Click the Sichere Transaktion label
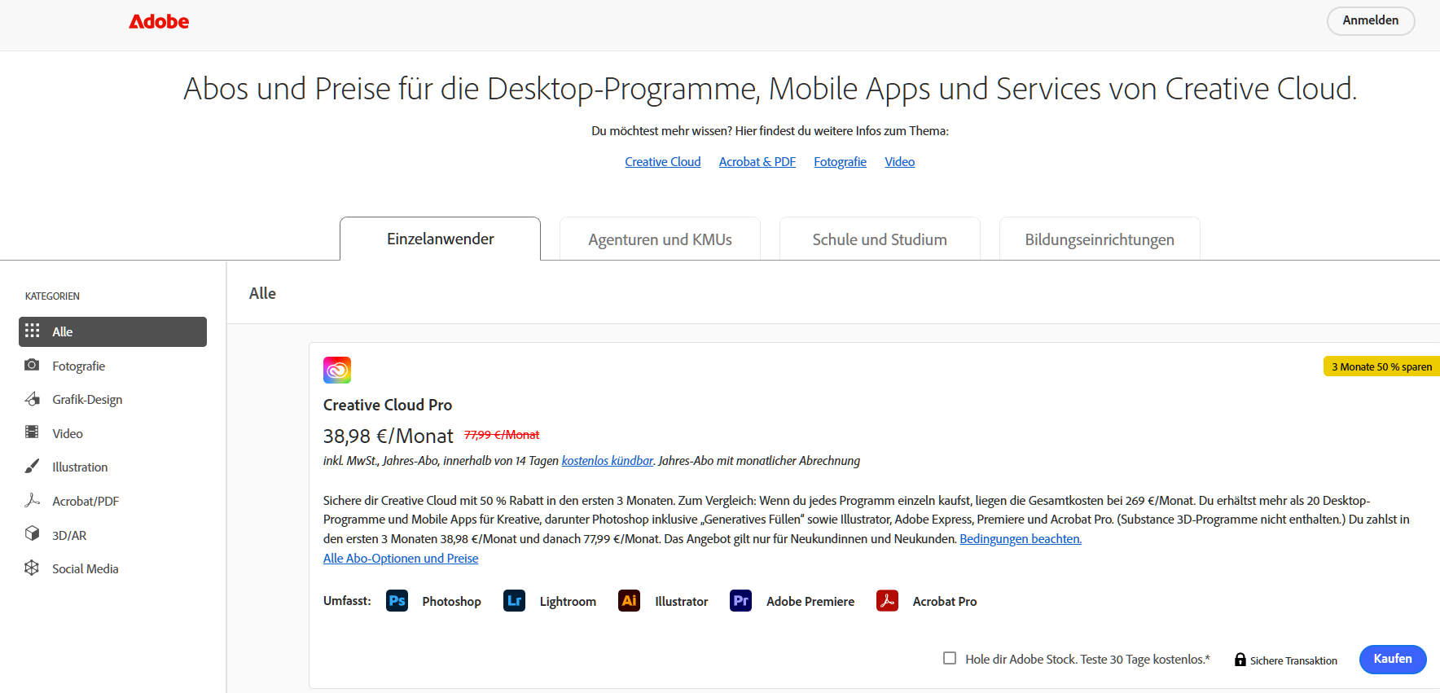 [x=1293, y=660]
